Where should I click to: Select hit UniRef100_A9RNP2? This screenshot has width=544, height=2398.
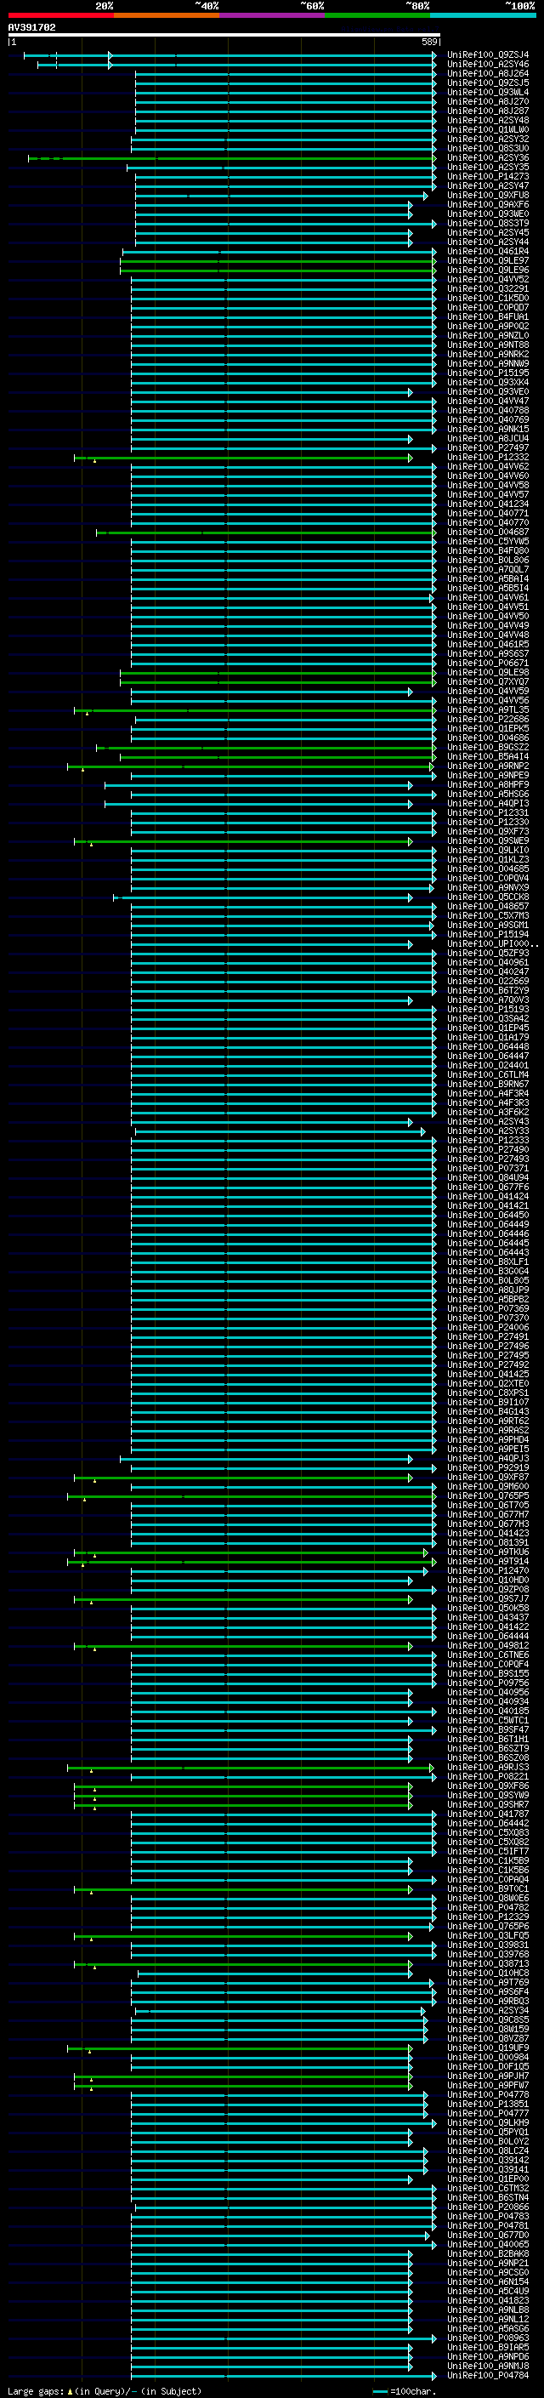(488, 766)
